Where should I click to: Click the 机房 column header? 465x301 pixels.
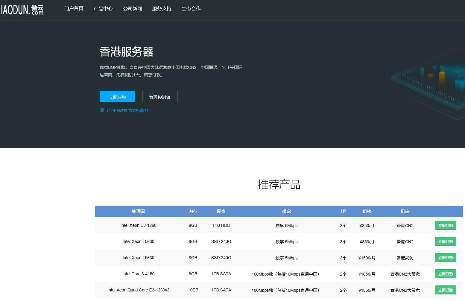click(x=405, y=212)
